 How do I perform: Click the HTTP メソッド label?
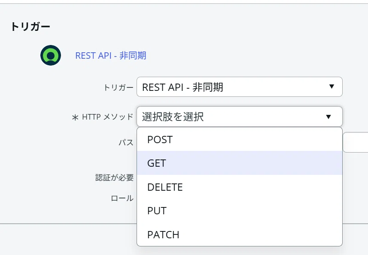click(x=107, y=117)
